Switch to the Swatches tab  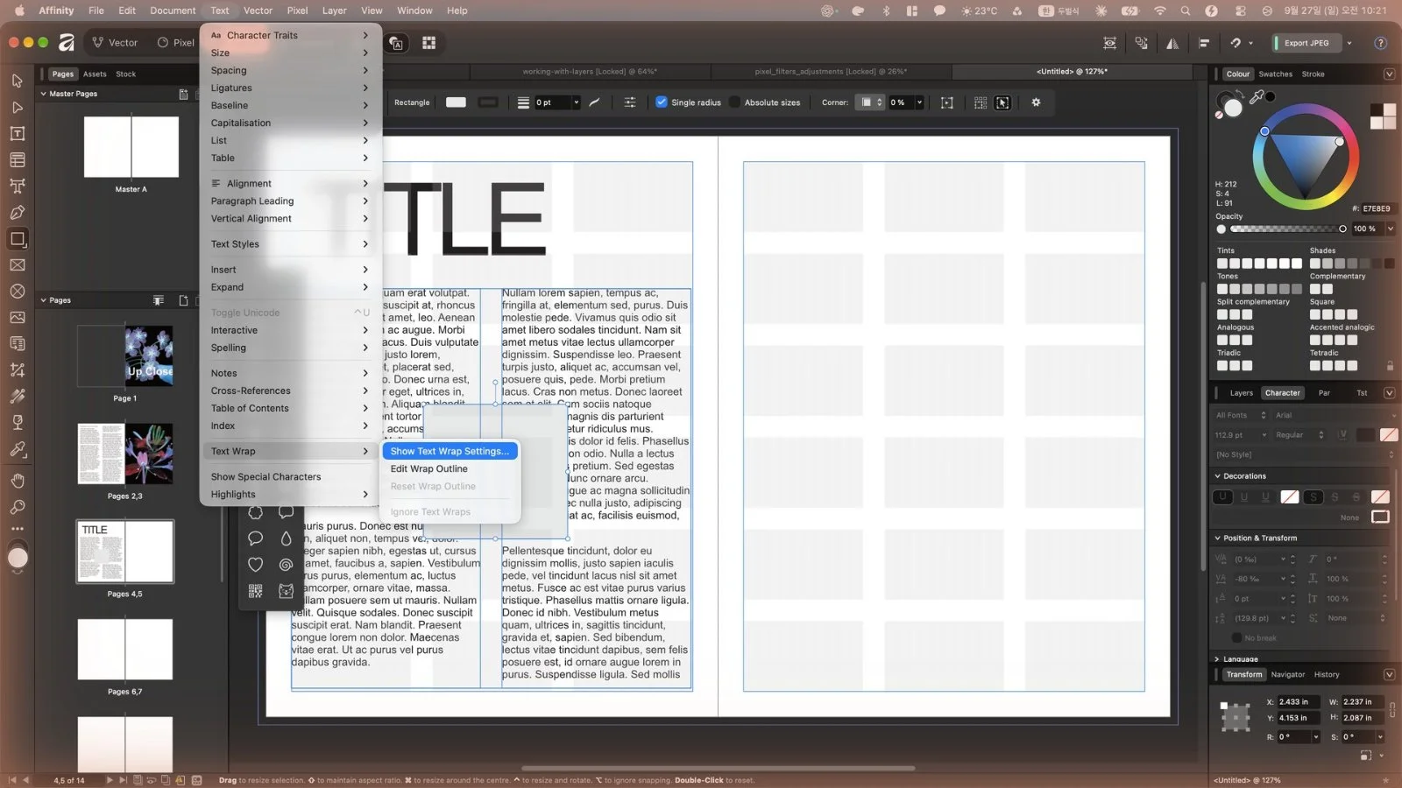(x=1275, y=74)
